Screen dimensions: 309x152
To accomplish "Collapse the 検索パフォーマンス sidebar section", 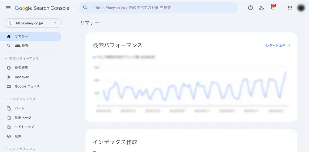I will [6, 58].
